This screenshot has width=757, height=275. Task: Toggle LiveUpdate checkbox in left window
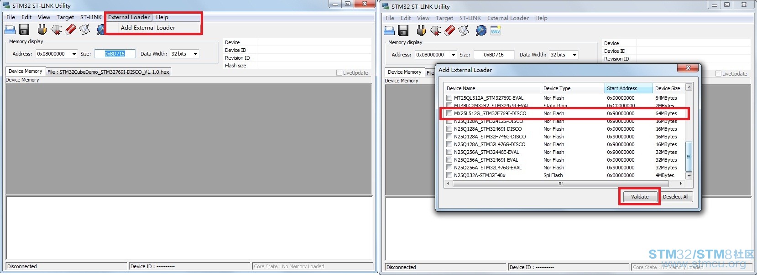339,73
